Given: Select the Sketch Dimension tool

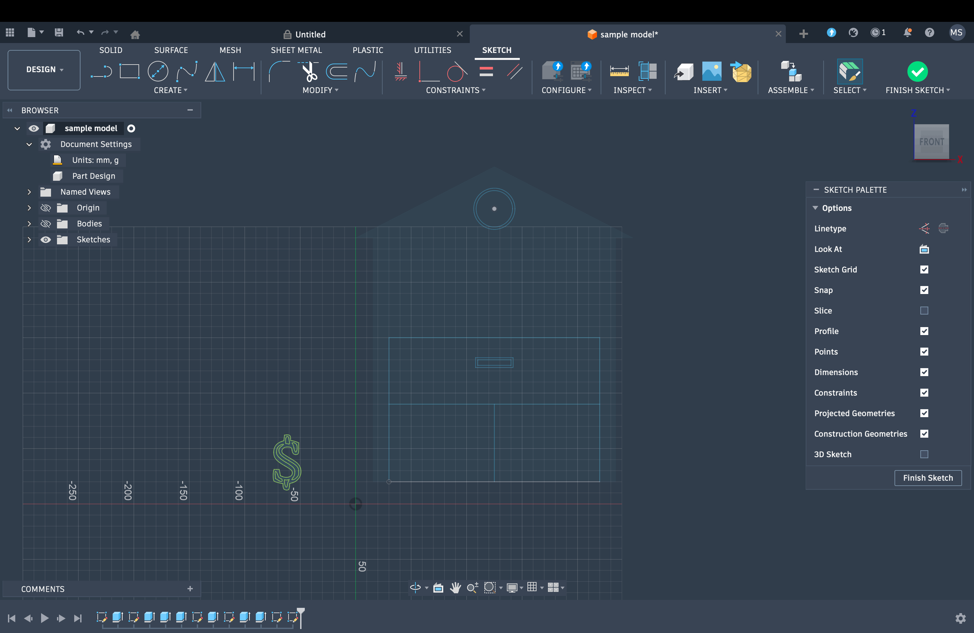Looking at the screenshot, I should (243, 72).
